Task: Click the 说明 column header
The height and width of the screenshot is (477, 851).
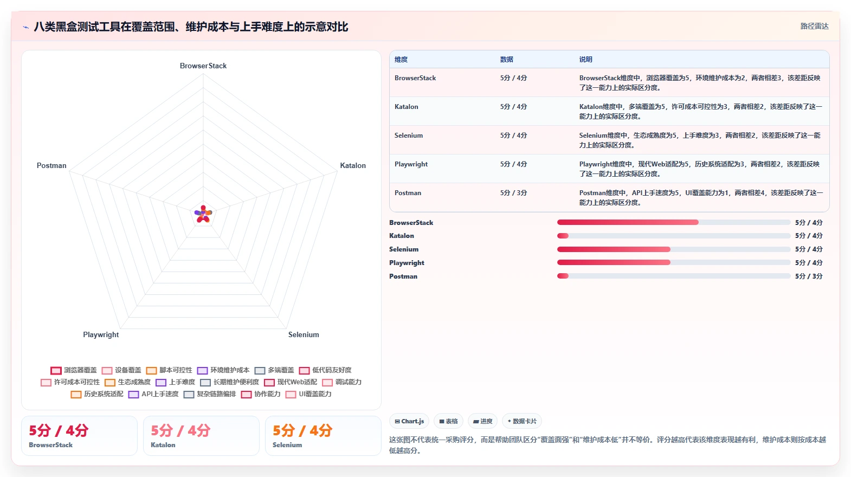Action: click(x=586, y=60)
